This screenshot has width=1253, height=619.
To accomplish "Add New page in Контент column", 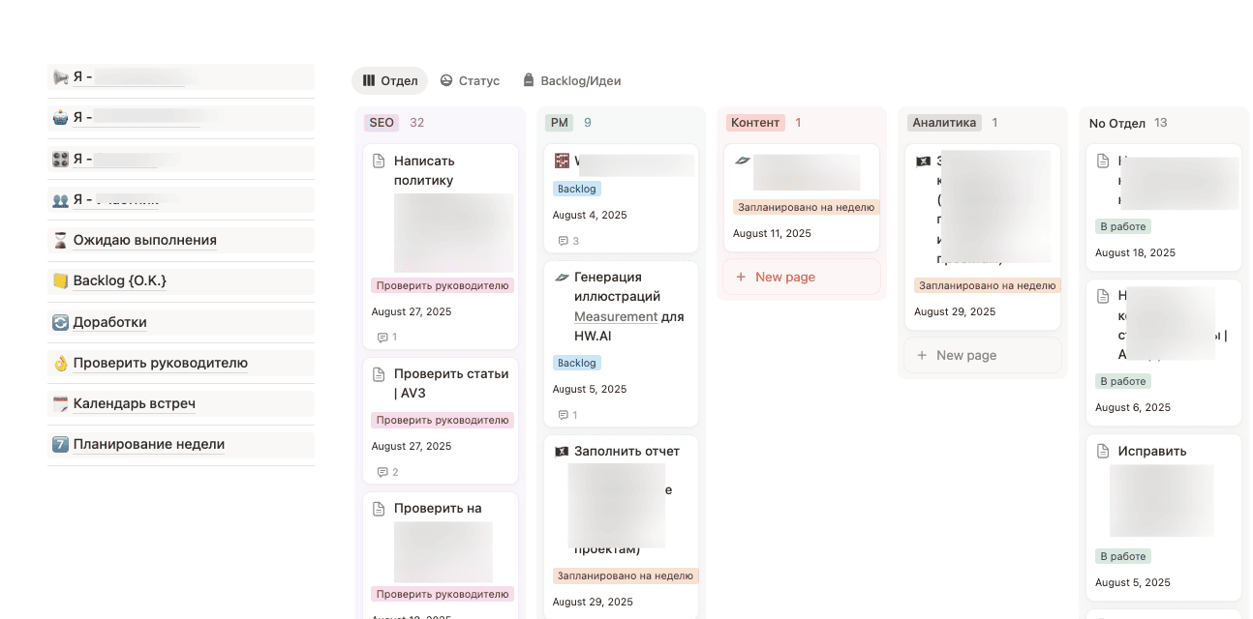I will click(784, 277).
